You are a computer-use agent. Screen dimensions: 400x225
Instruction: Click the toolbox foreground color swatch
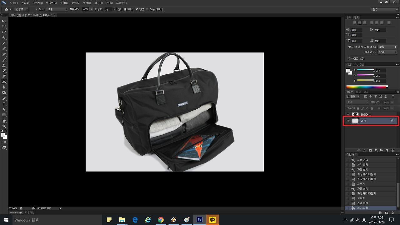(3, 135)
